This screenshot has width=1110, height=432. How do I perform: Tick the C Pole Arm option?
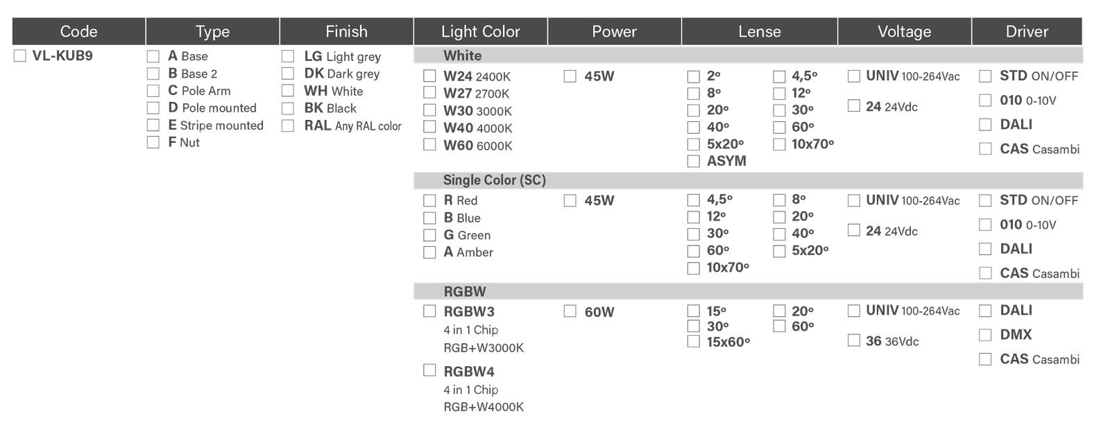(153, 91)
